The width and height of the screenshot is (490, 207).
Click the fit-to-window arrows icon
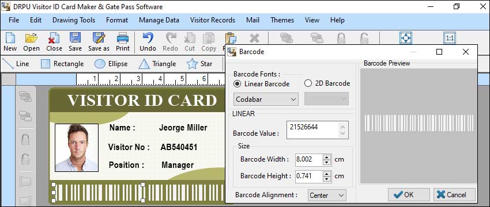406,38
